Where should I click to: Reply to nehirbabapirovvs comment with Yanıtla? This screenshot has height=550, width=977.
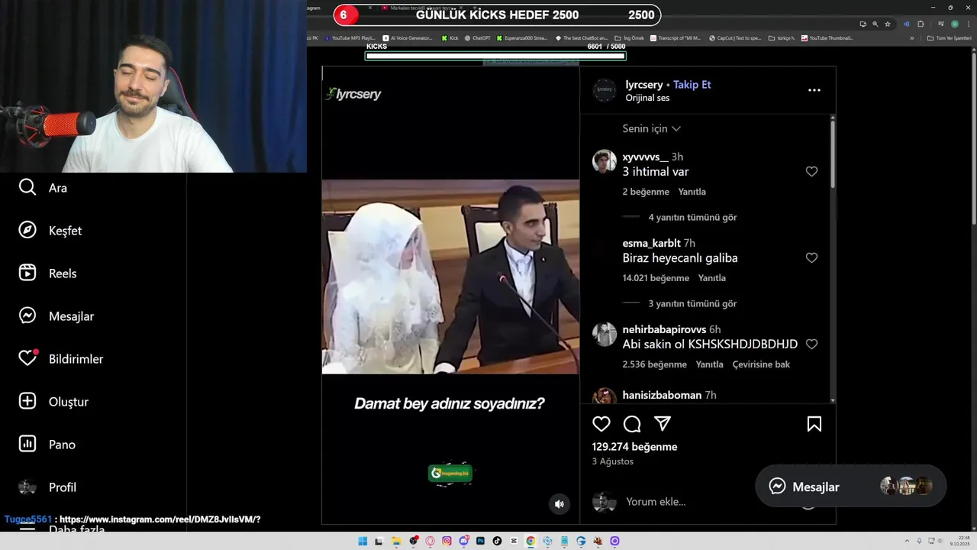tap(709, 364)
